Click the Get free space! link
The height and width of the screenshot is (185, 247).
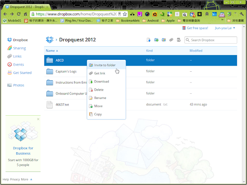coord(197,28)
